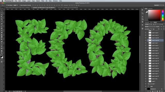This screenshot has width=165, height=92.
Task: Click the canvas horizontal scrollbar
Action: point(82,91)
